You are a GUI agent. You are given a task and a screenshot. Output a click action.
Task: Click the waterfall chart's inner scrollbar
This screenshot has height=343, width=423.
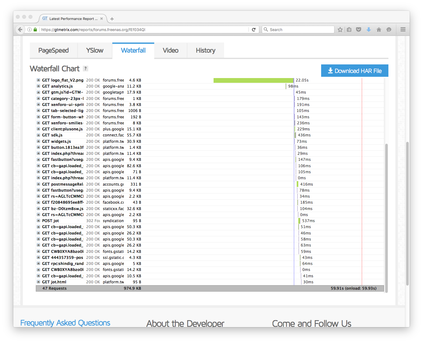point(386,218)
